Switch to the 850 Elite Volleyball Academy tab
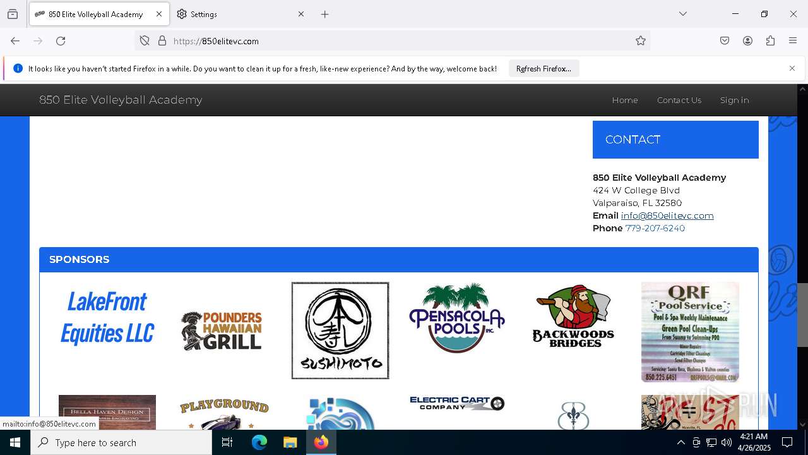 (99, 14)
